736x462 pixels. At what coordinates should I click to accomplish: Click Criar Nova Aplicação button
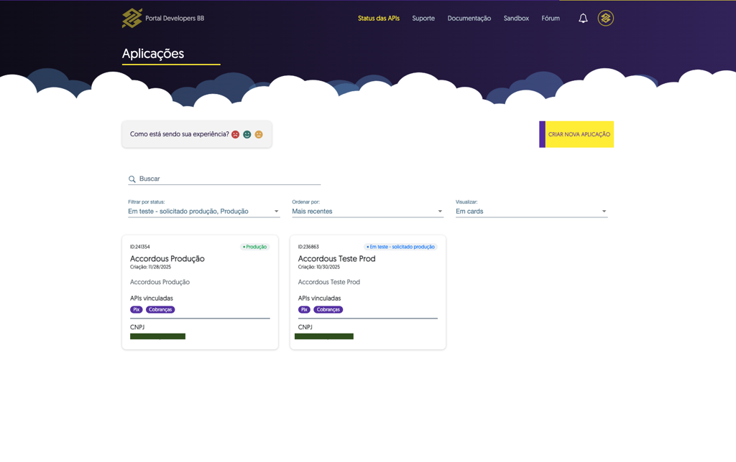click(x=576, y=134)
